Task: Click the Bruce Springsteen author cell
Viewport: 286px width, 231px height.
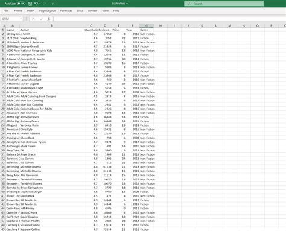Action: coord(52,188)
